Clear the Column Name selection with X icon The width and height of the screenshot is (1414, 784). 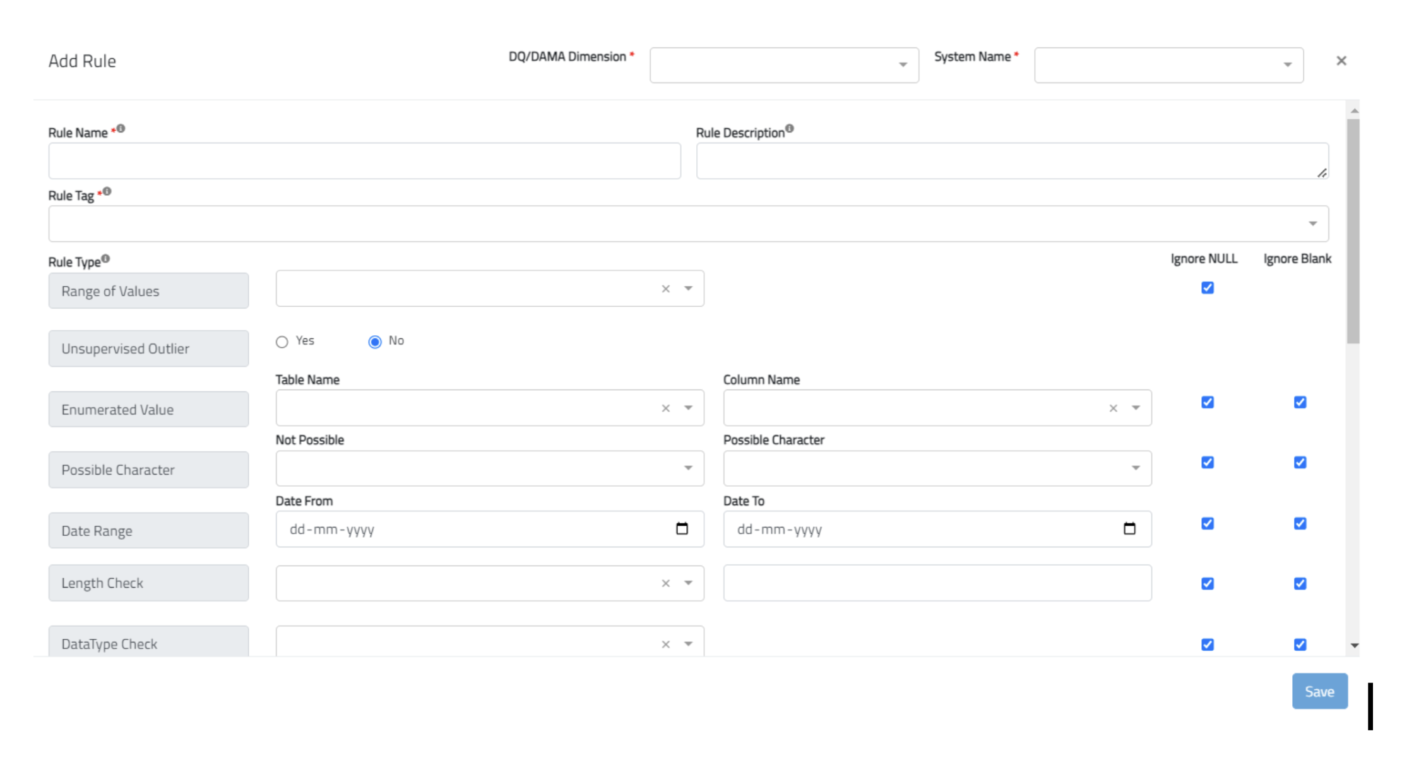pyautogui.click(x=1113, y=408)
